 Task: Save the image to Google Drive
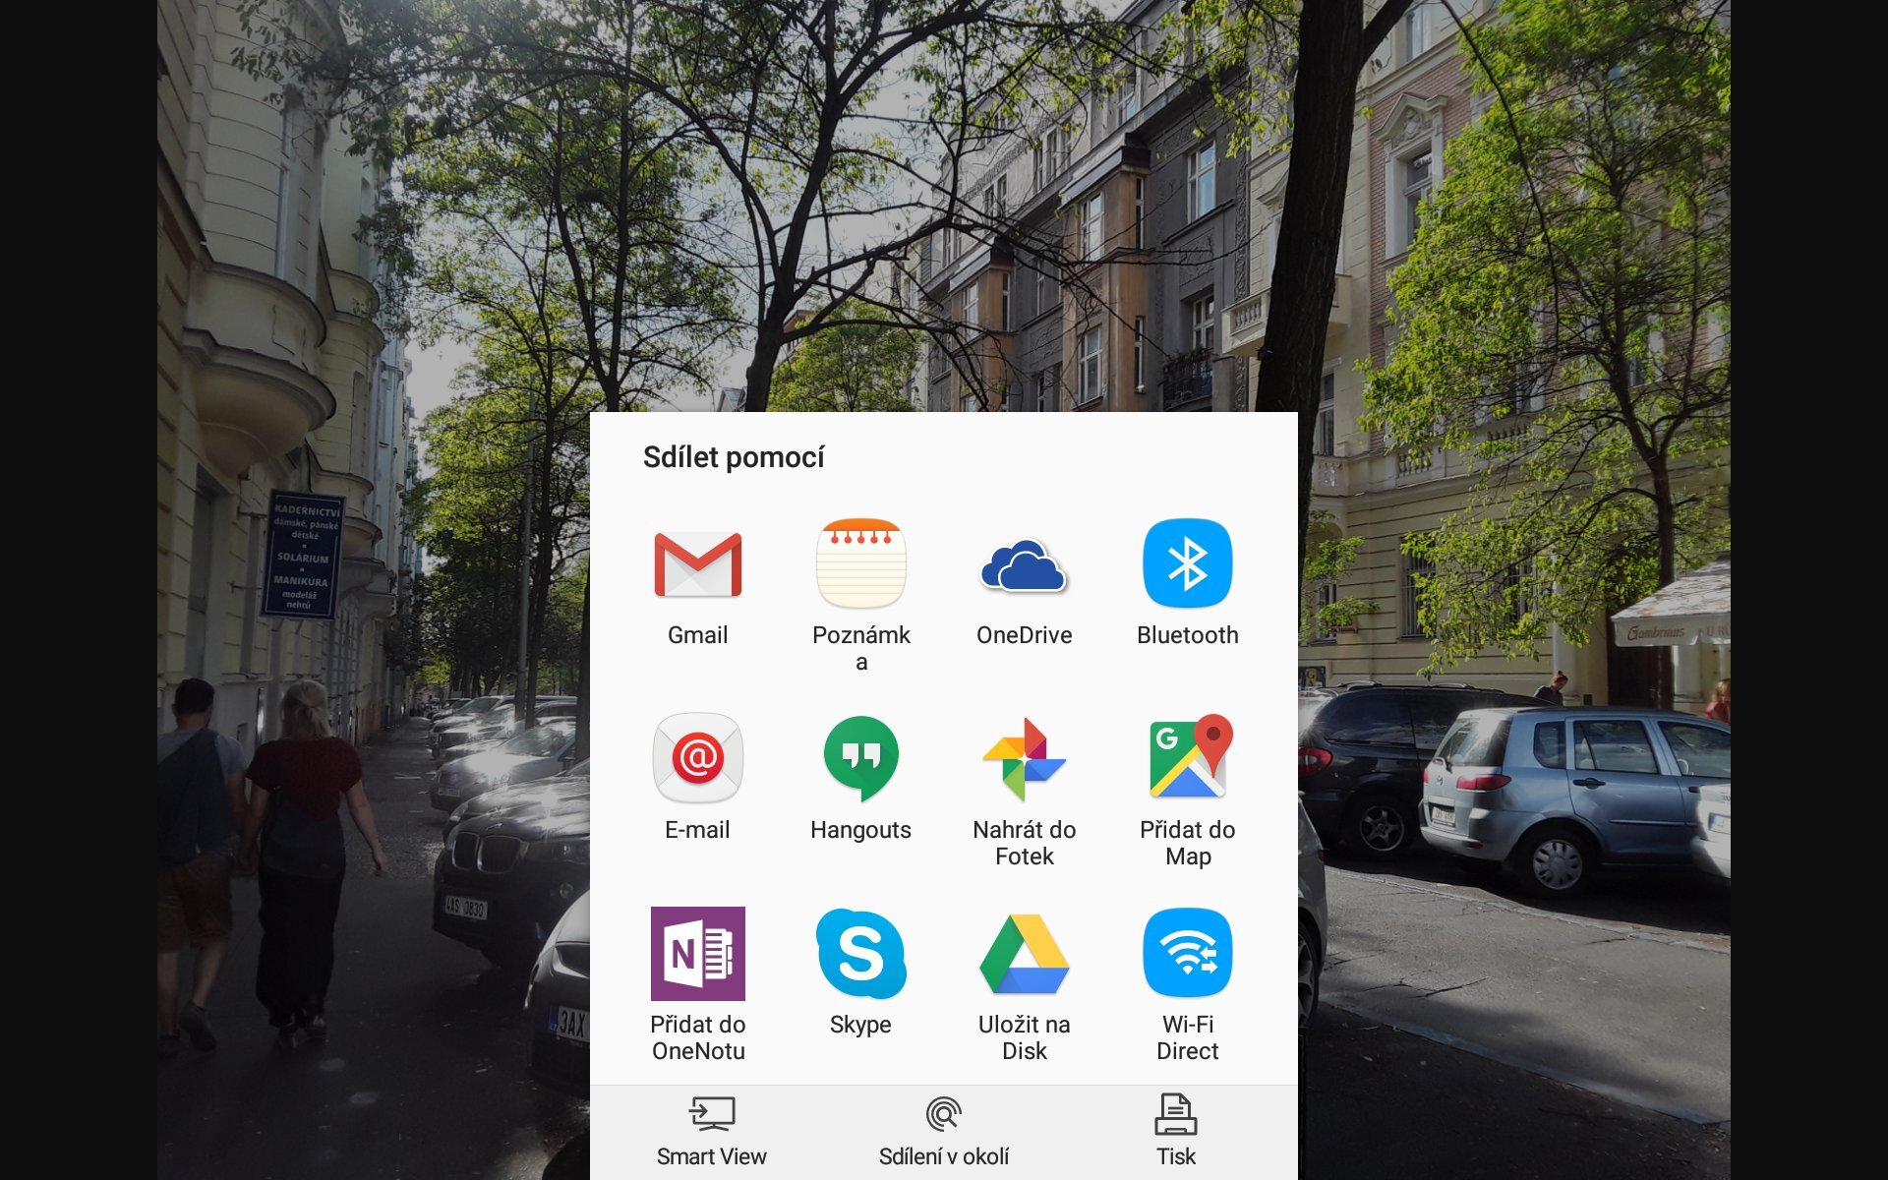(1025, 954)
